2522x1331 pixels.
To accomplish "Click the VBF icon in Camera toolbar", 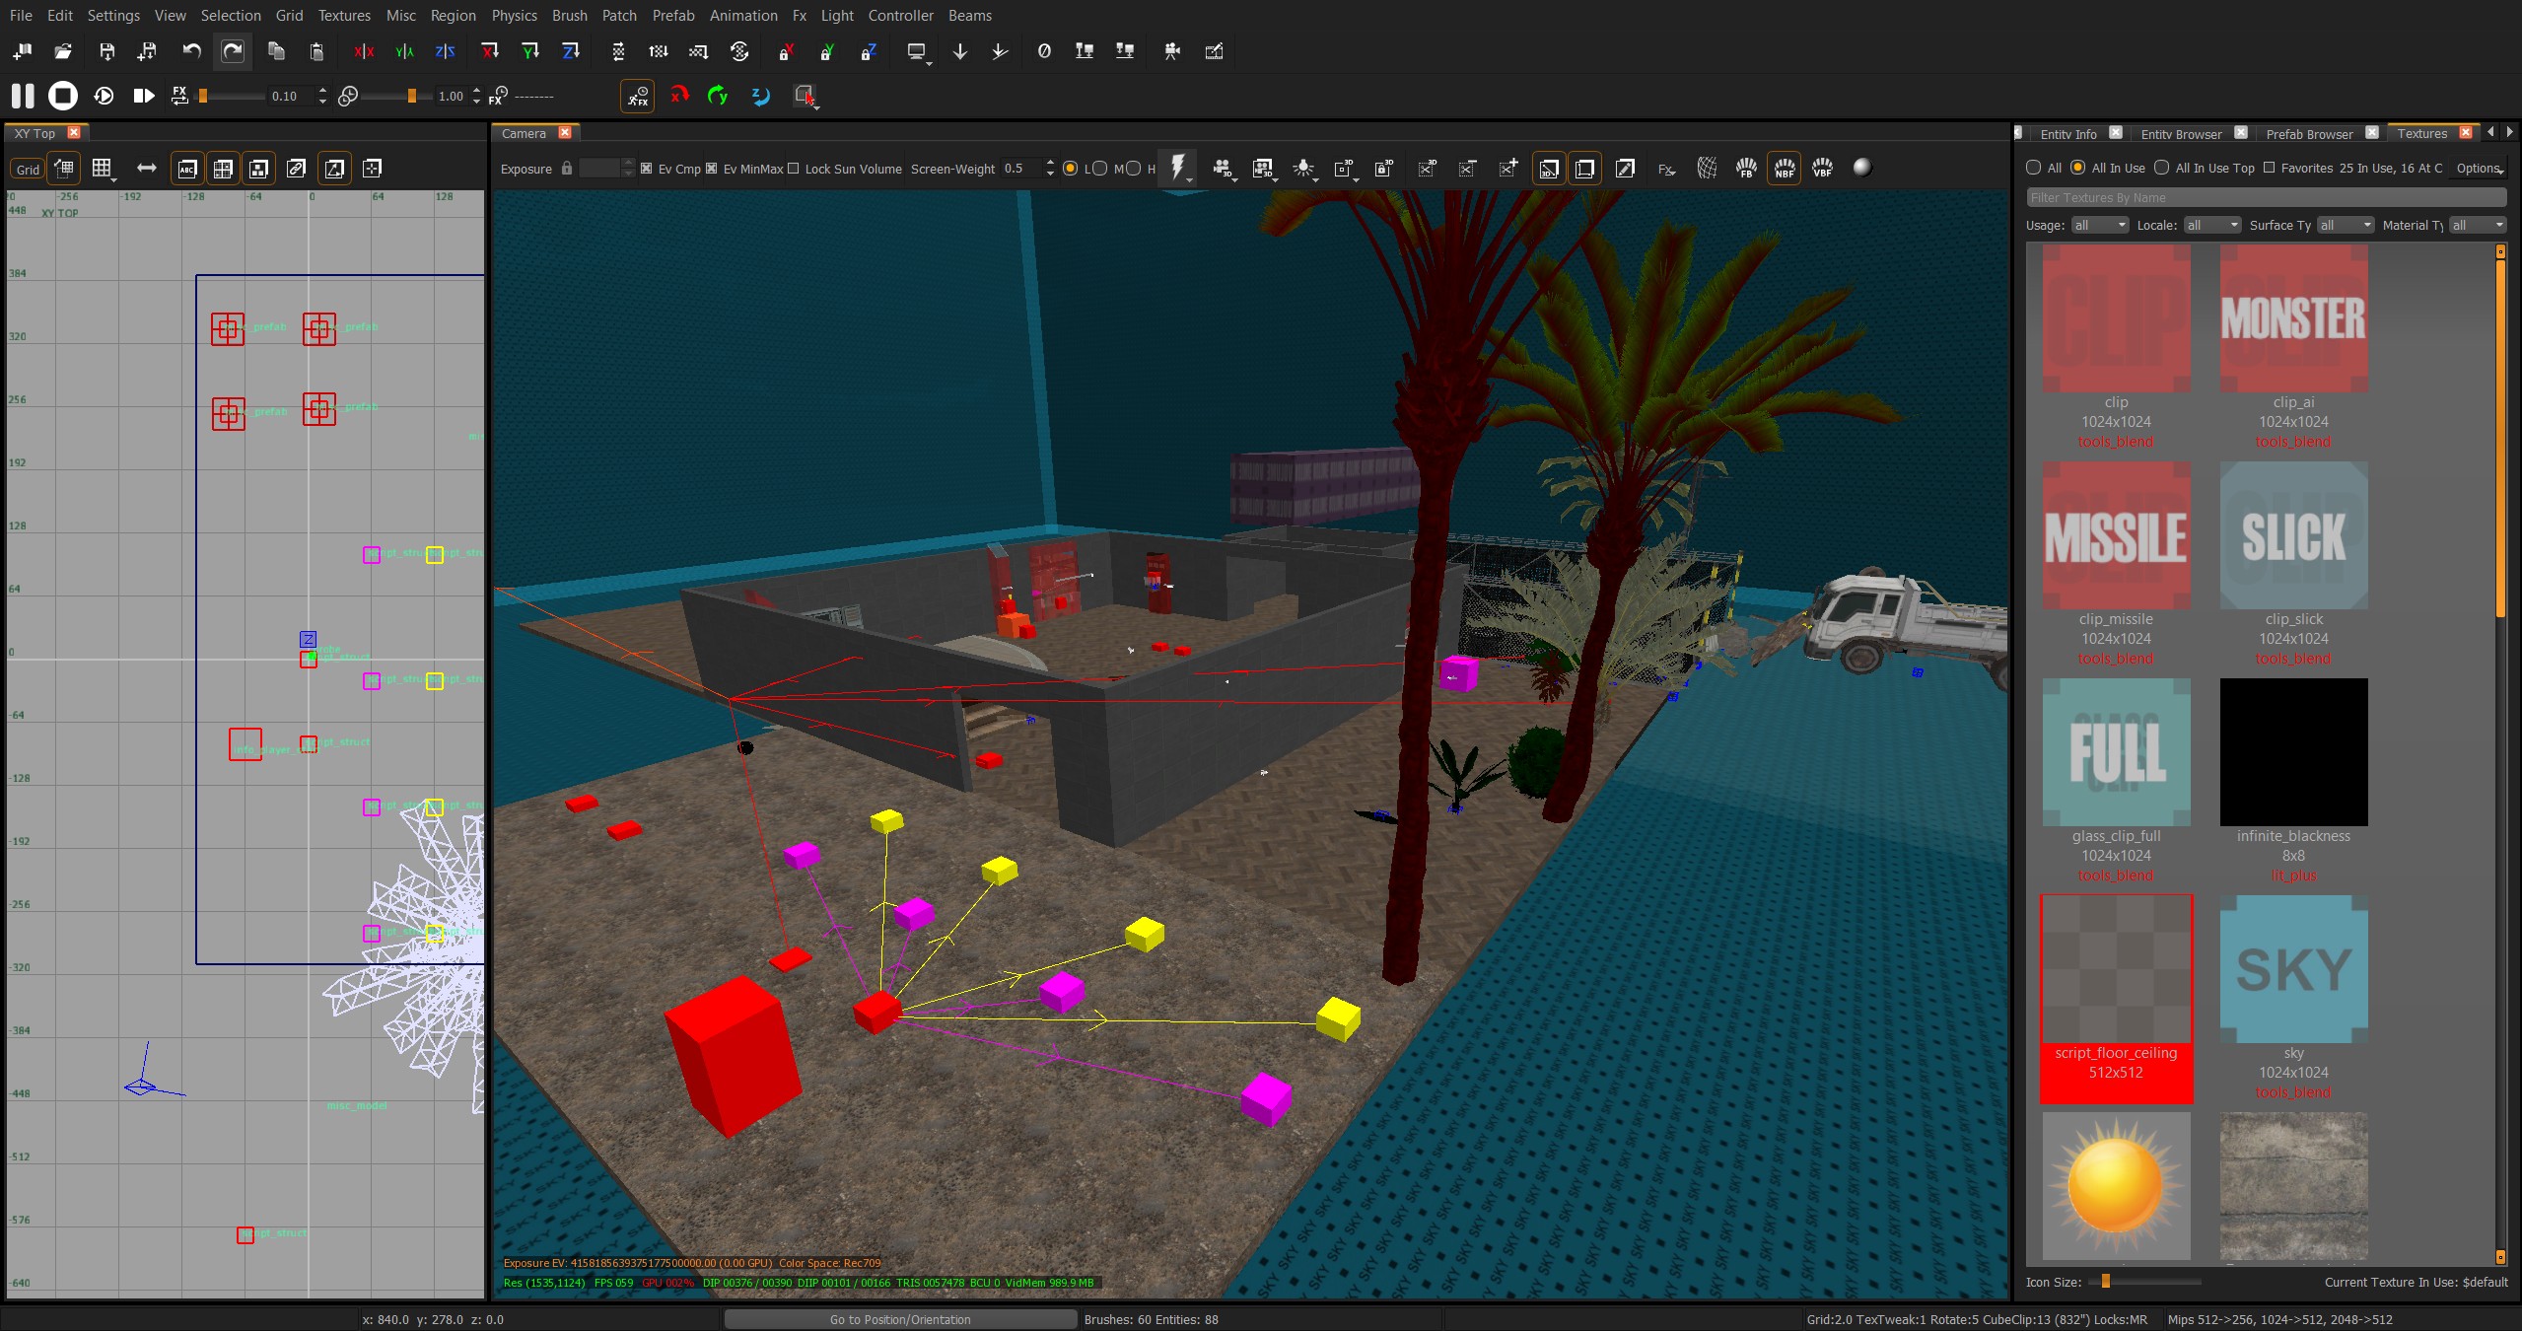I will (1822, 169).
